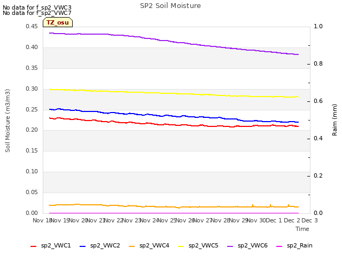The width and height of the screenshot is (342, 256).
Task: Click the magenta sp2_Rain legend swatch
Action: (279, 246)
